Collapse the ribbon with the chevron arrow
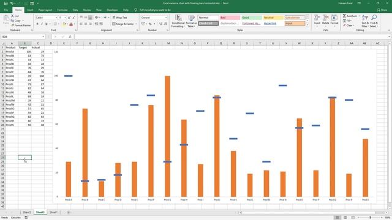 pos(389,30)
